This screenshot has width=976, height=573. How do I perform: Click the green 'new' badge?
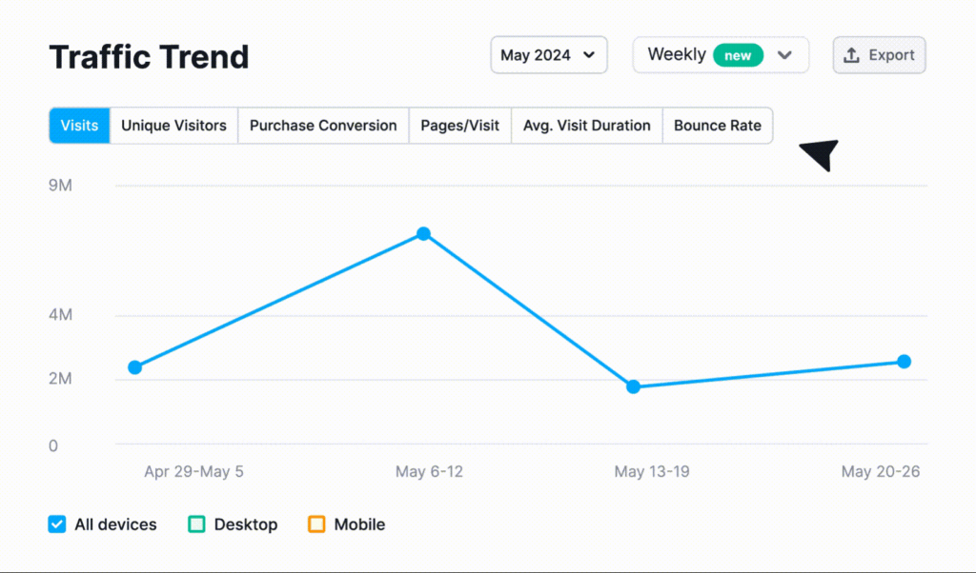738,55
